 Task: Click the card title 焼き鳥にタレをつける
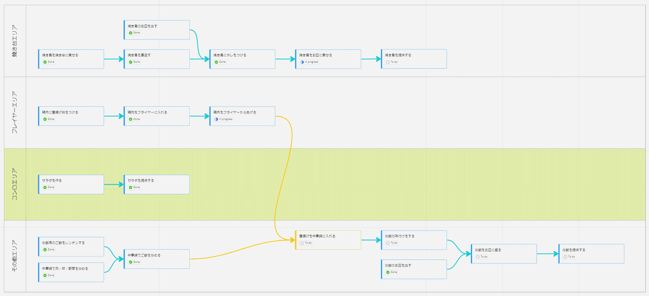pyautogui.click(x=230, y=55)
